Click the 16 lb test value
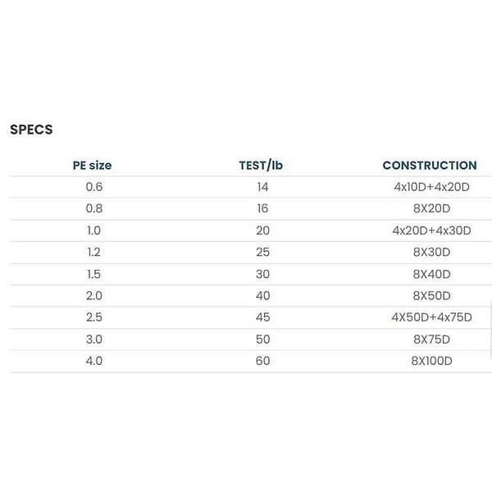Screen dimensions: 492x492 262,209
